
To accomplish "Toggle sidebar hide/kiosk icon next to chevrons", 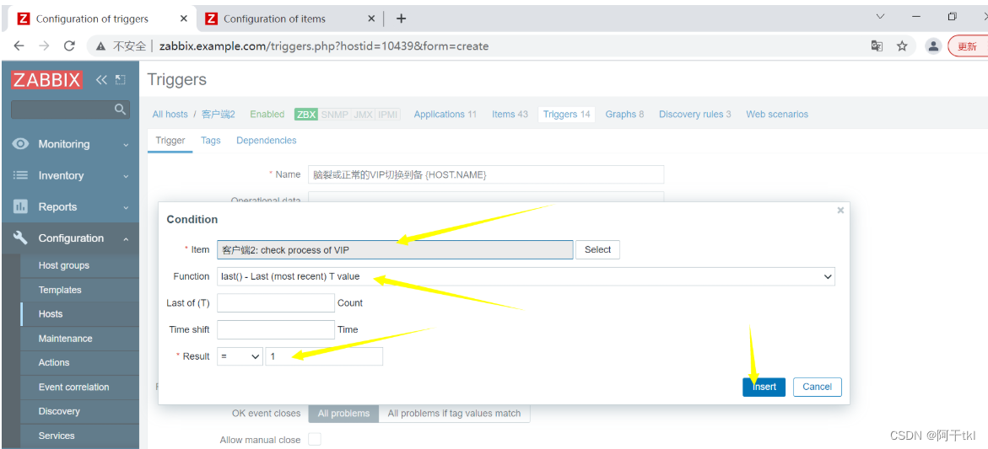I will (121, 80).
